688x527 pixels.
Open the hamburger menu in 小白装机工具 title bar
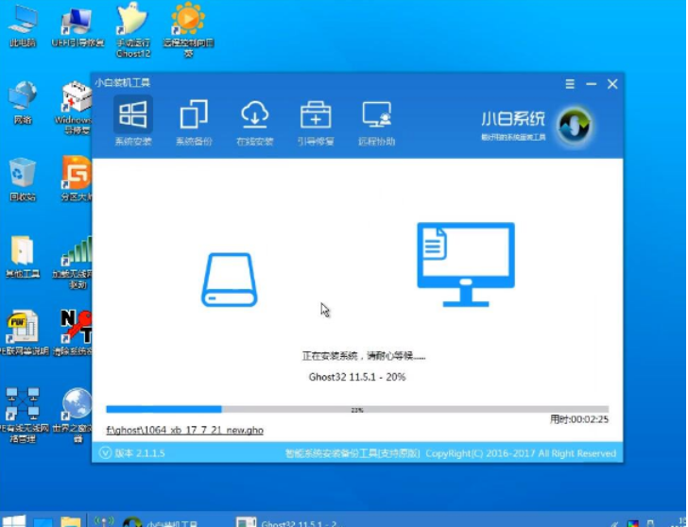570,84
